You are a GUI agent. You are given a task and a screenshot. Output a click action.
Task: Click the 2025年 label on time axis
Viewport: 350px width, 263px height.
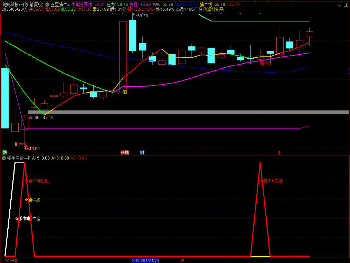(x=12, y=261)
